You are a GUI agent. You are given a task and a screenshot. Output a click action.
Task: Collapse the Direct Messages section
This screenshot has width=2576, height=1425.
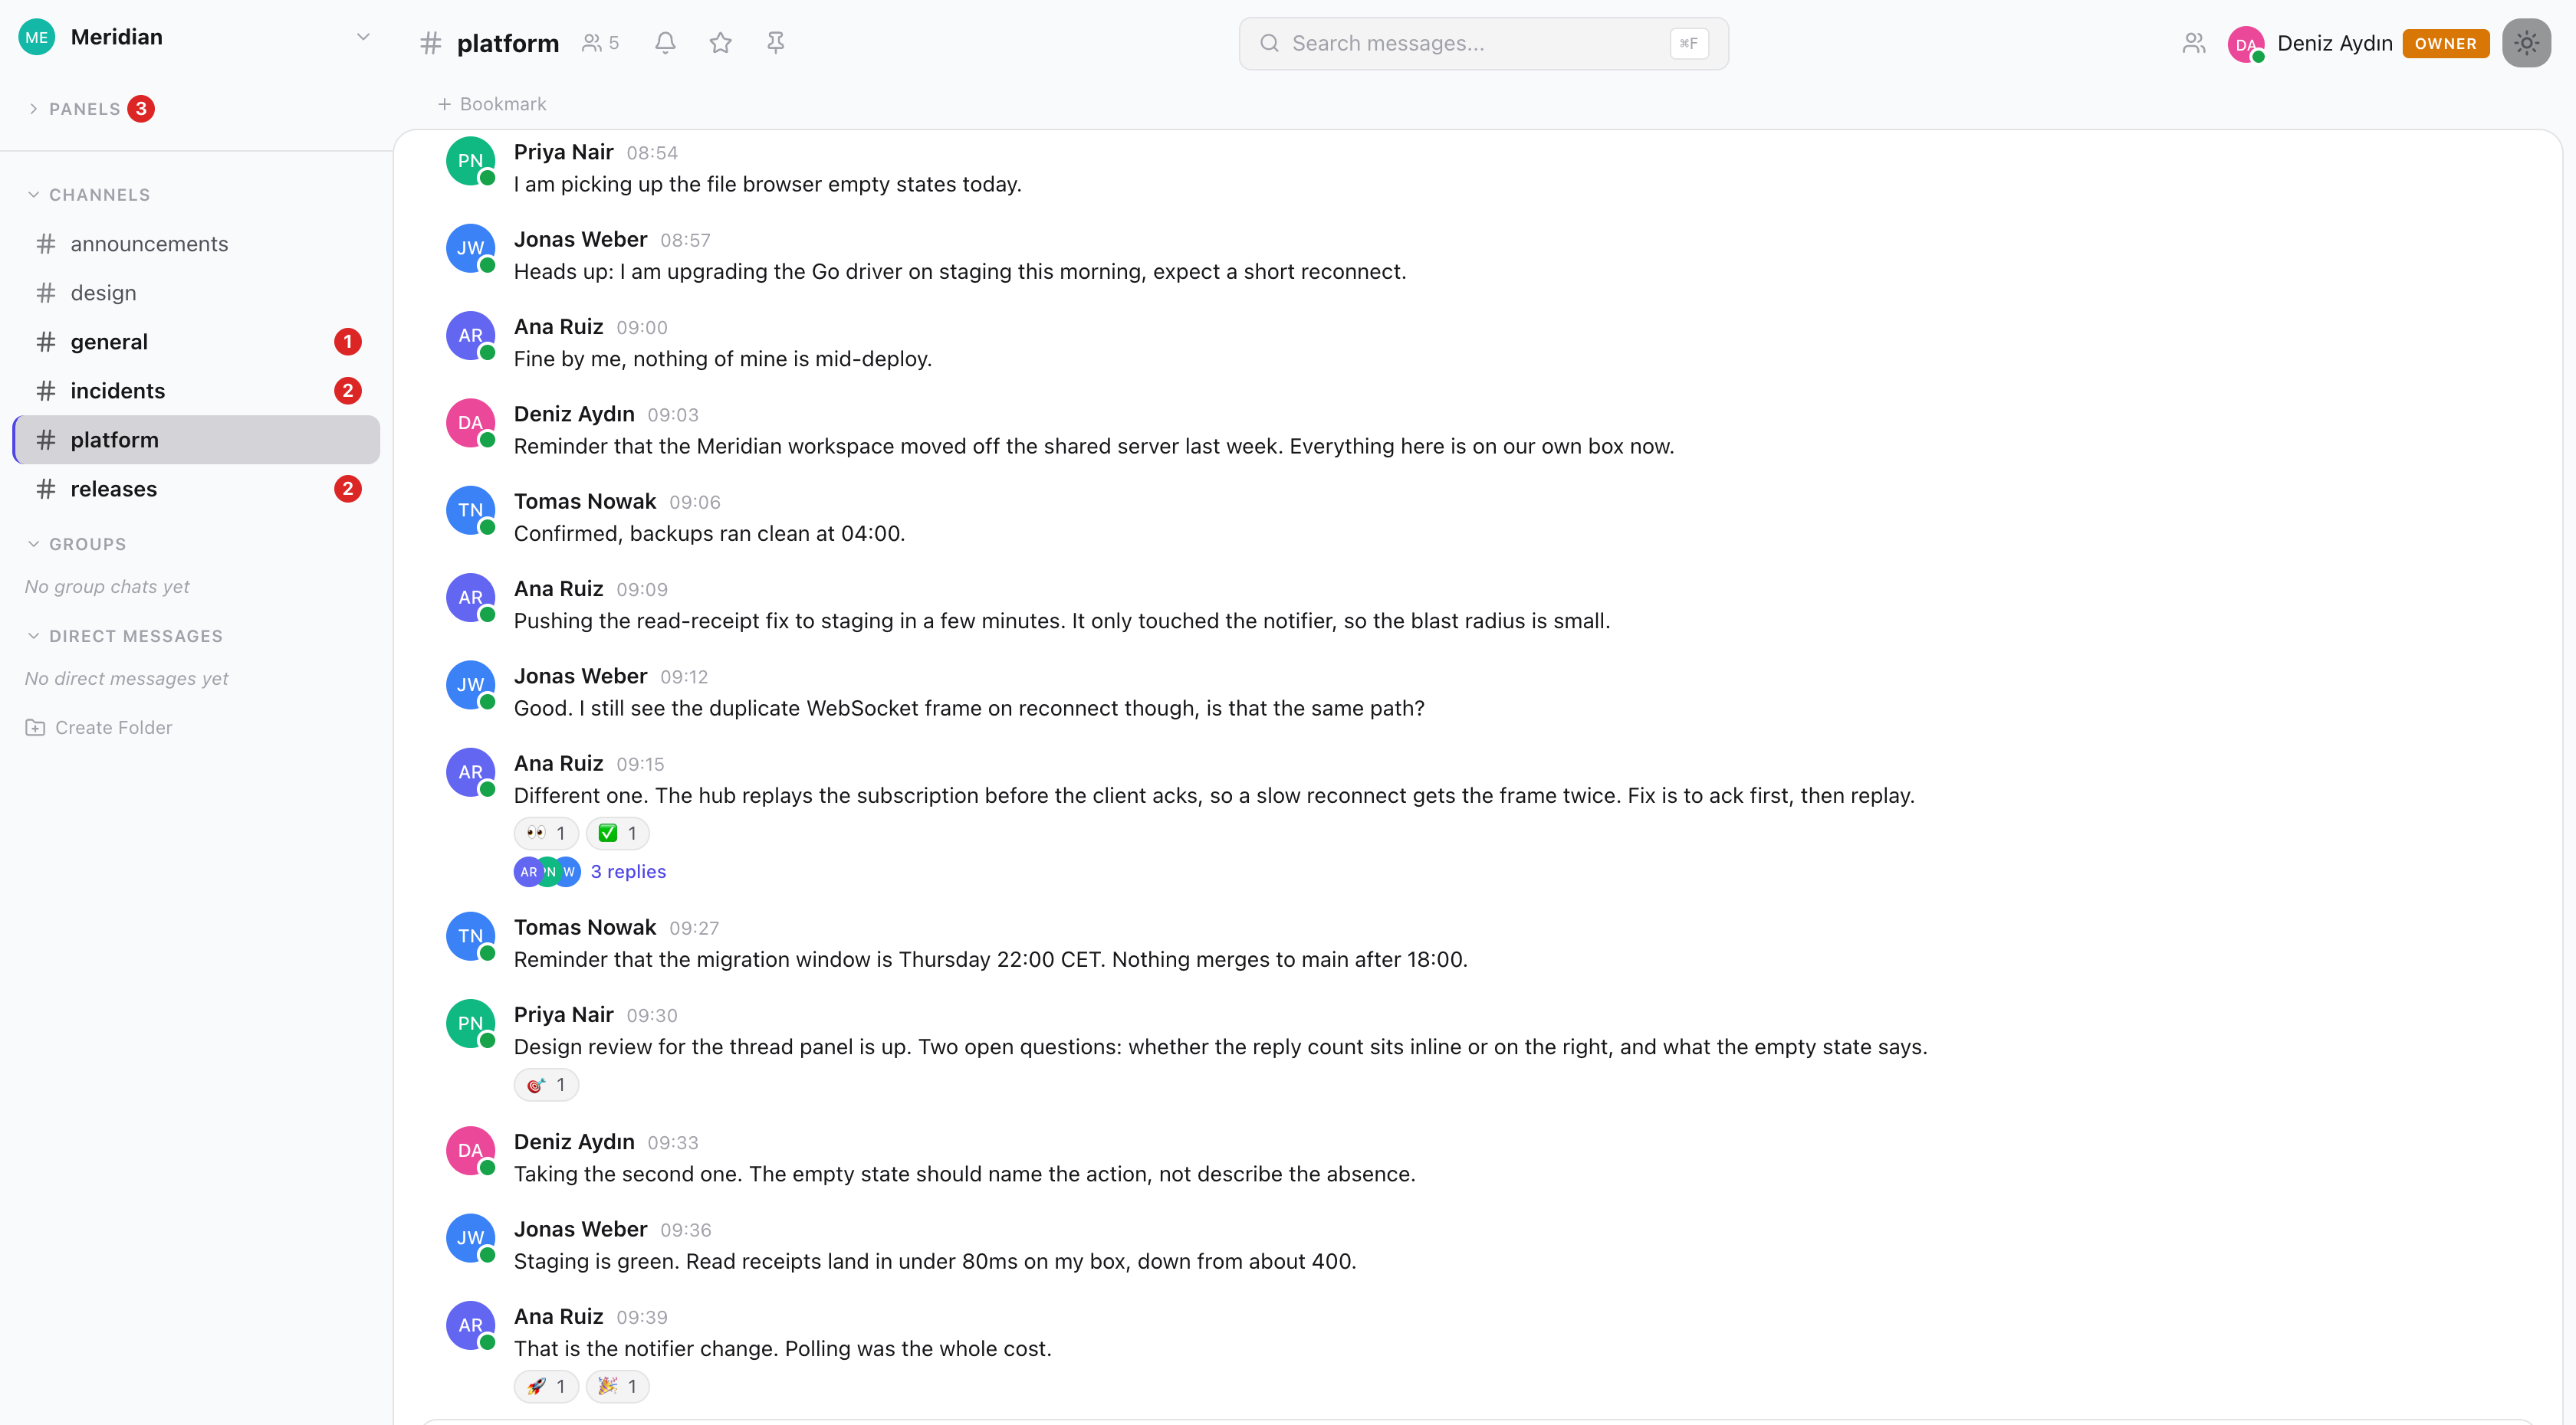[125, 637]
